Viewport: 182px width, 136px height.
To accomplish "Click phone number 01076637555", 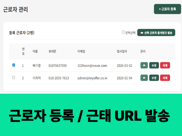I will coord(58,66).
